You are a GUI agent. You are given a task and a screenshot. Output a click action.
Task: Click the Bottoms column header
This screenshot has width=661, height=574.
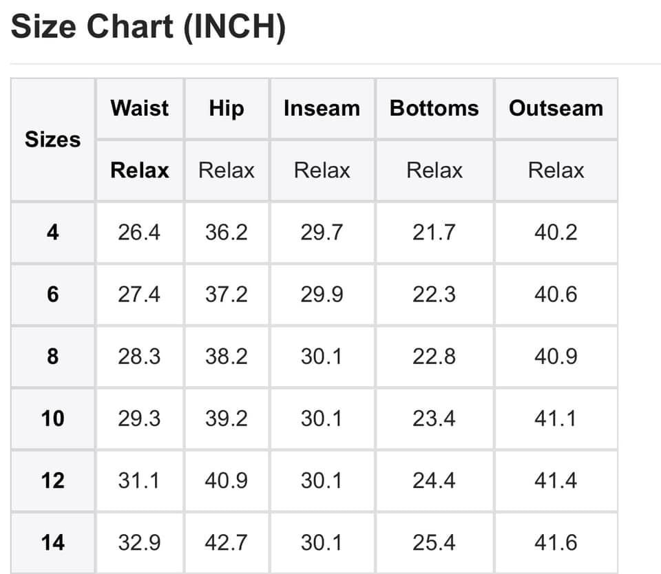pyautogui.click(x=434, y=108)
